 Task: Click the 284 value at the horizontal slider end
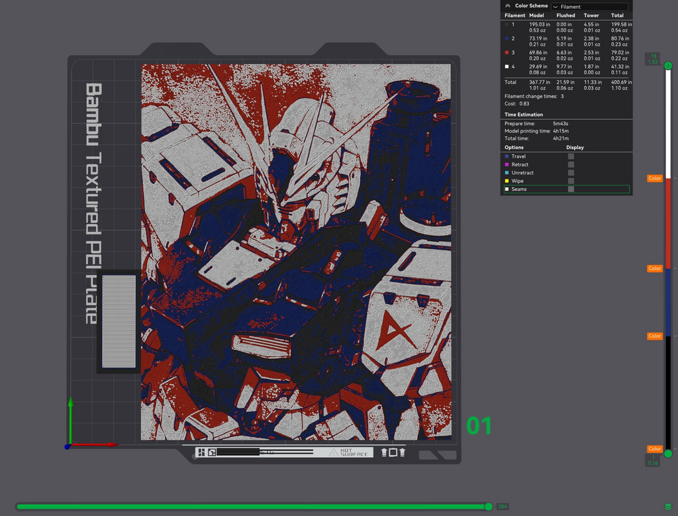[x=503, y=507]
